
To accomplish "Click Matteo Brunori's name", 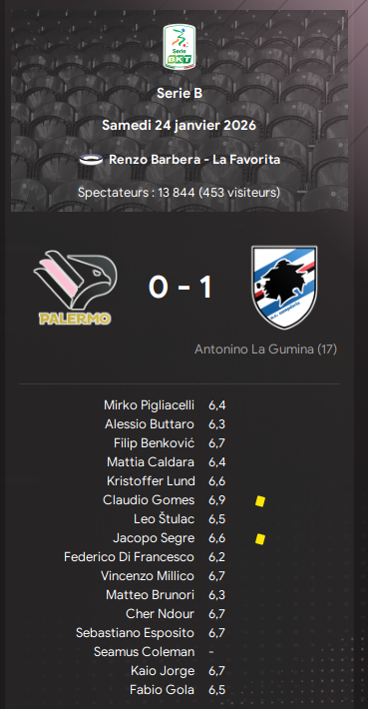I will [151, 595].
